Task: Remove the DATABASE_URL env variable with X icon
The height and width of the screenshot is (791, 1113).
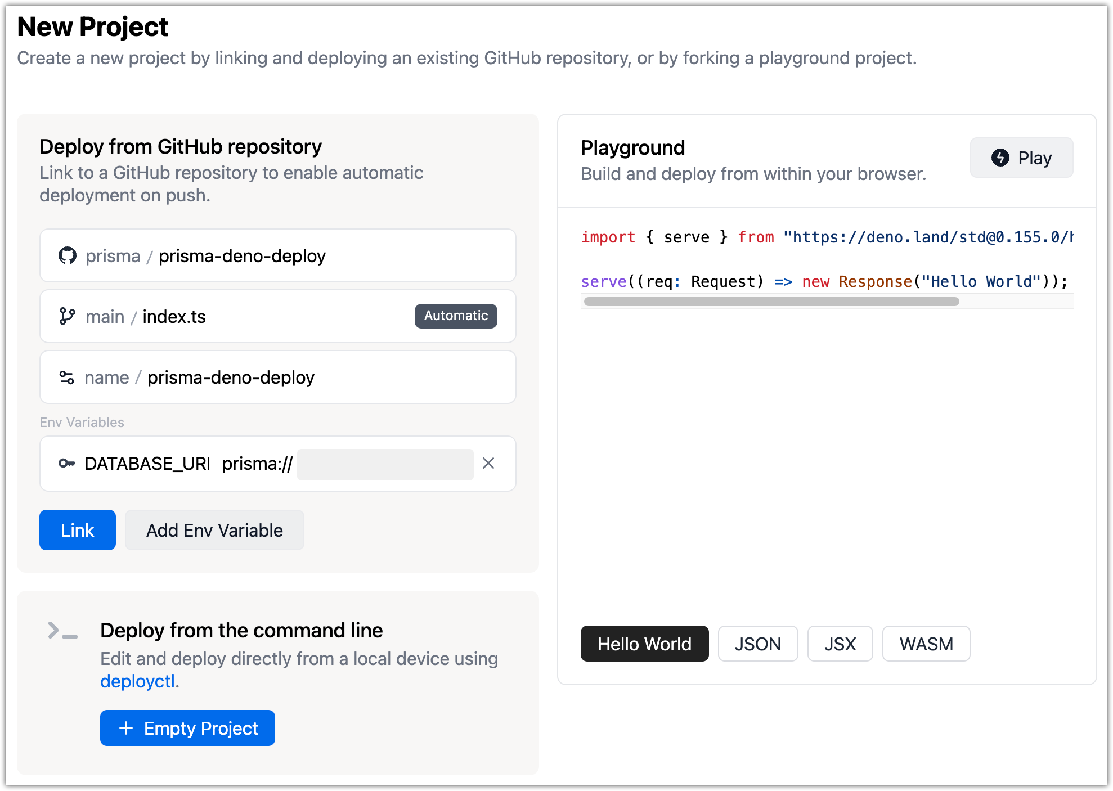Action: [488, 464]
